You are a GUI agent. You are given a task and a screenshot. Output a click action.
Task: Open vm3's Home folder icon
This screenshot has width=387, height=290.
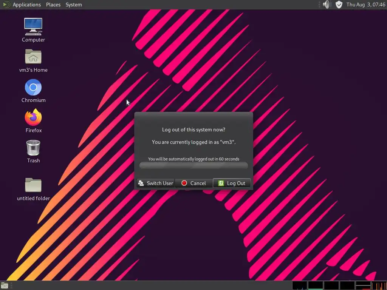(x=33, y=57)
